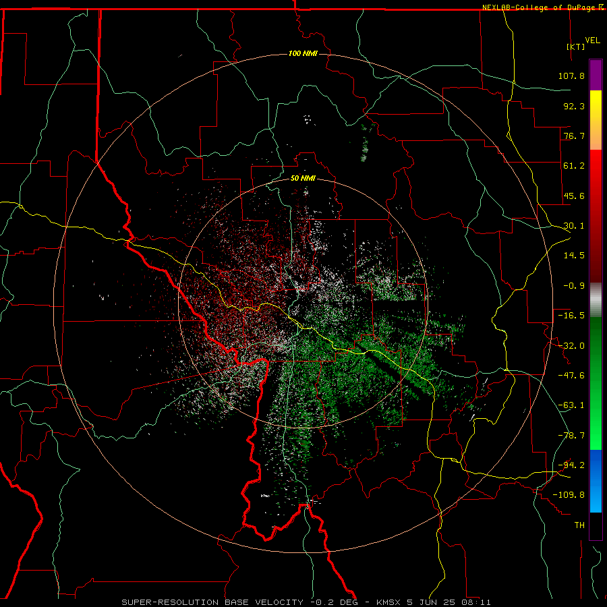Select the -47.6 scale value

tap(571, 376)
